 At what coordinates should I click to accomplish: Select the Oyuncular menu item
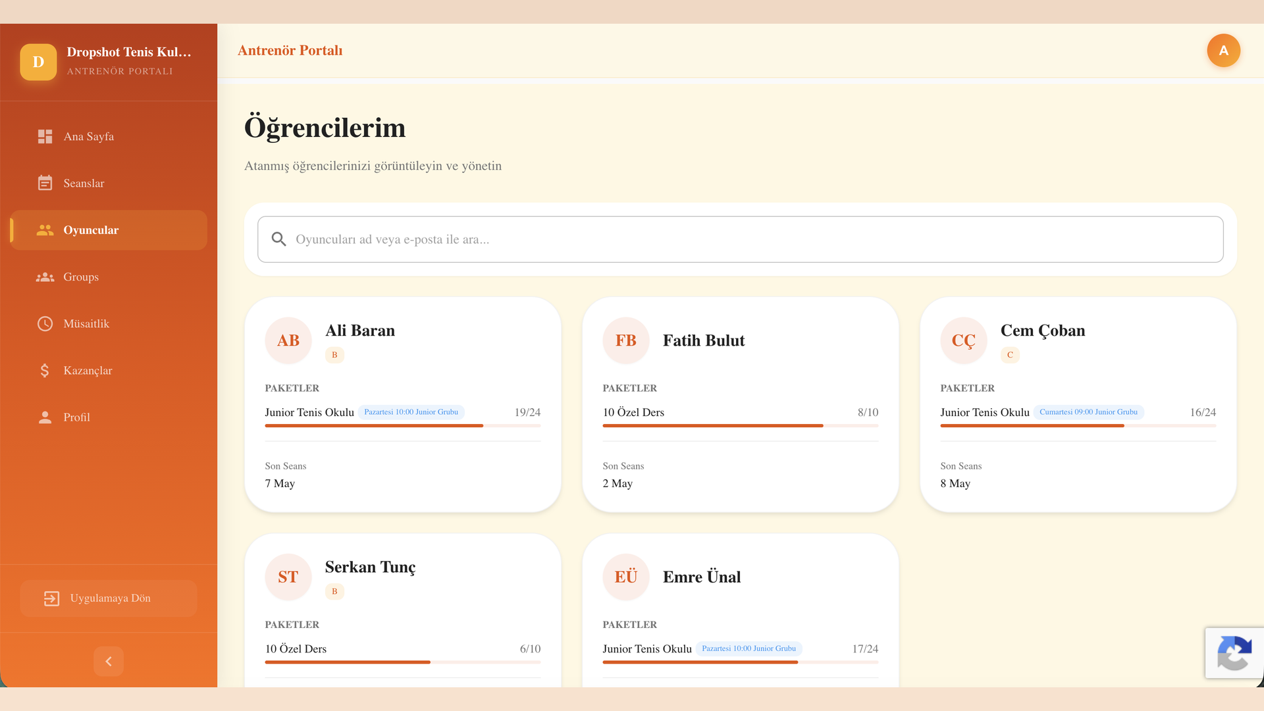(x=109, y=230)
